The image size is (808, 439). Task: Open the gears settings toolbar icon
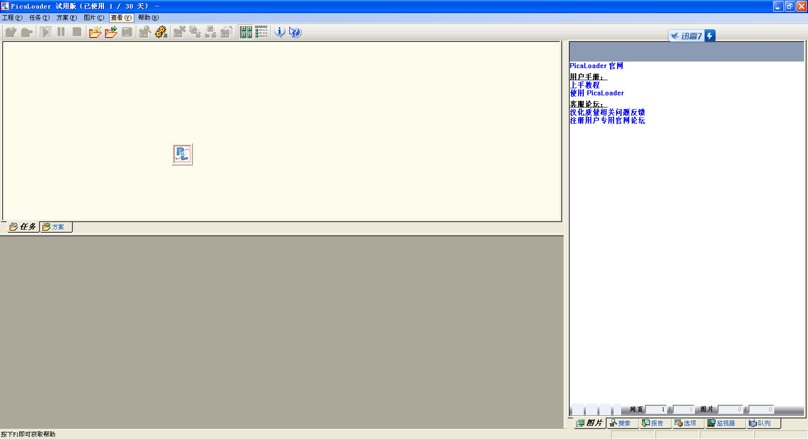pyautogui.click(x=161, y=32)
